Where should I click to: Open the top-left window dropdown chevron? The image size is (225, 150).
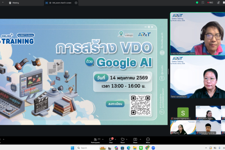tap(3, 3)
